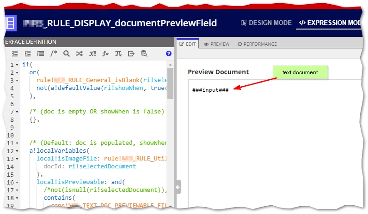Collapse code fold at line 2
This screenshot has width=368, height=214.
[17, 73]
